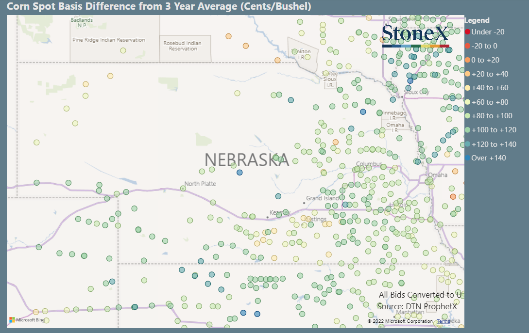The height and width of the screenshot is (333, 529).
Task: Select the '+120 to +140' legend entry
Action: pyautogui.click(x=491, y=144)
